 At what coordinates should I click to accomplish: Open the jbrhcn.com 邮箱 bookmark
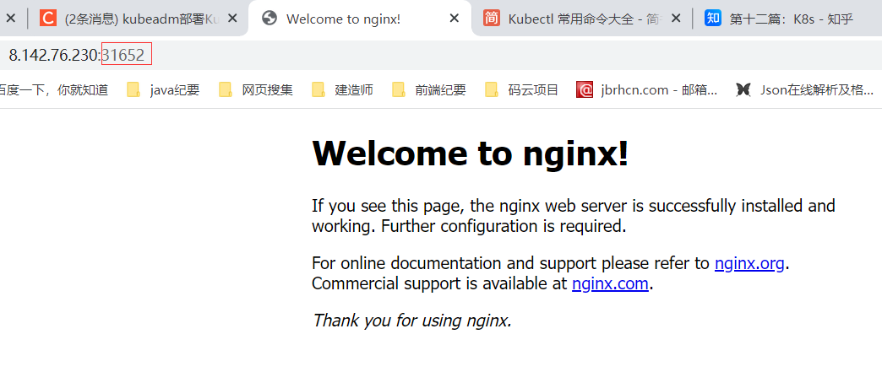(x=647, y=90)
